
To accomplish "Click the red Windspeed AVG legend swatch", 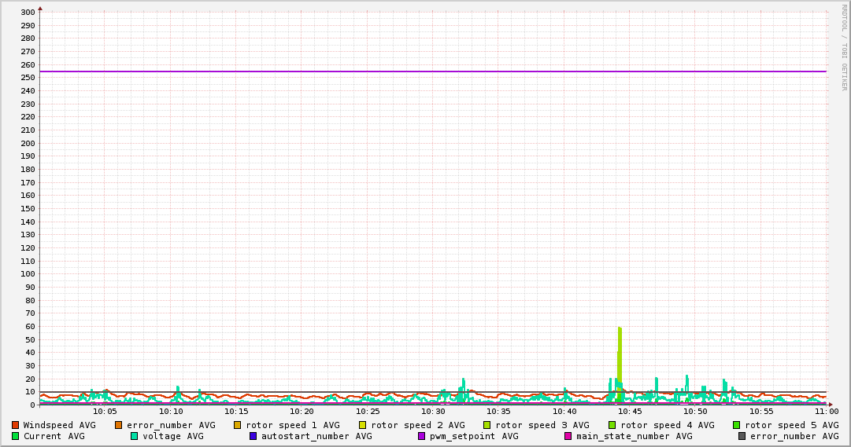I will 15,425.
